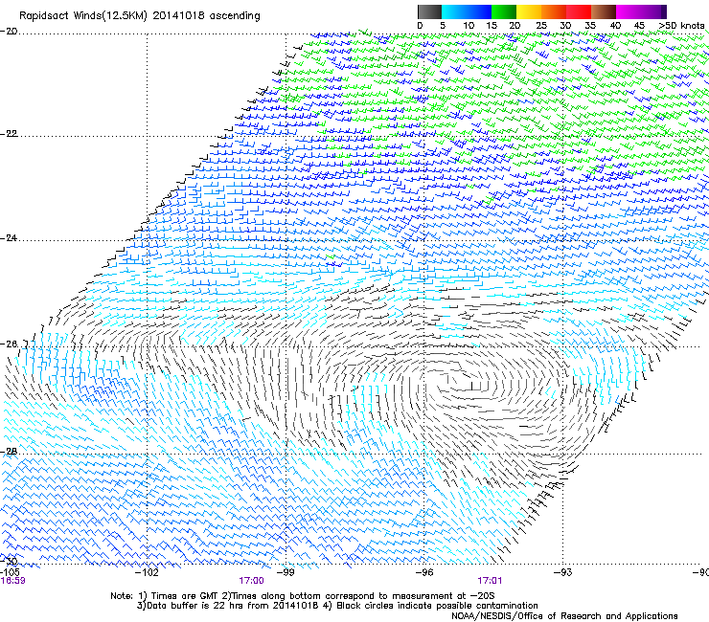Click the '-96' longitude axis label
Viewport: 709px width, 622px height.
(x=424, y=573)
